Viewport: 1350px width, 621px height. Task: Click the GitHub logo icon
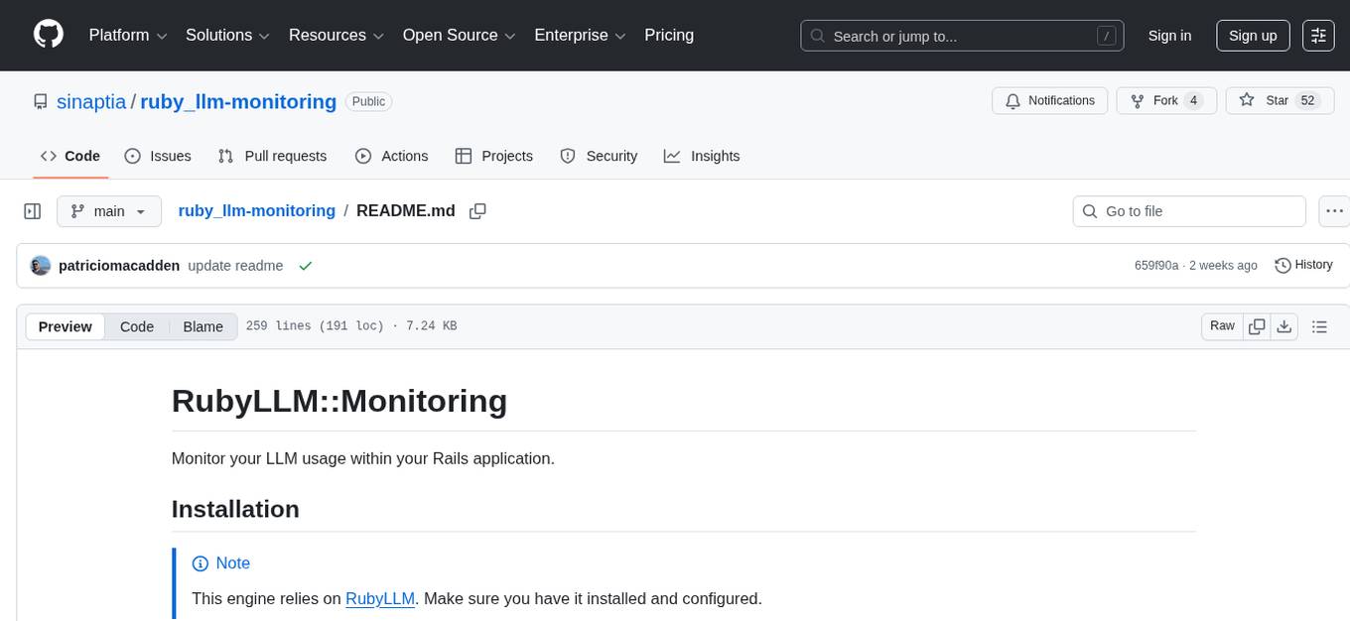(x=48, y=35)
